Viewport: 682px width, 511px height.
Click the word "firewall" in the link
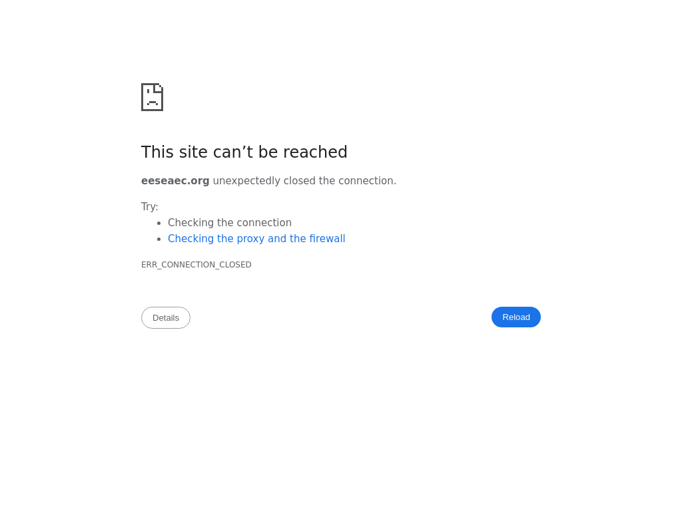[x=327, y=239]
